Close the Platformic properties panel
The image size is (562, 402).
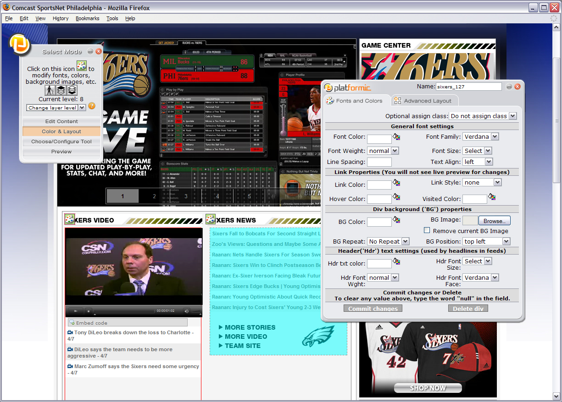pos(517,87)
